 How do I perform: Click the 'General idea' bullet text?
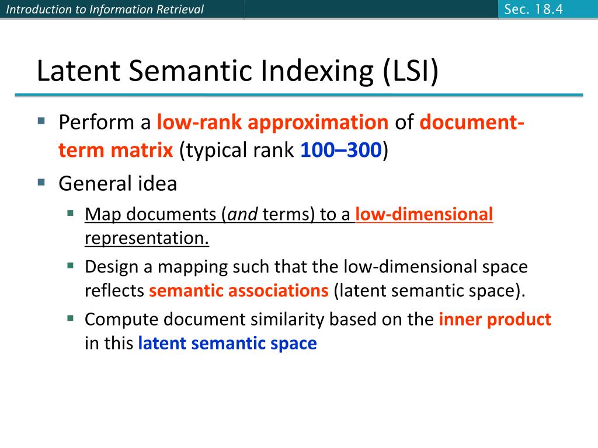coord(118,184)
